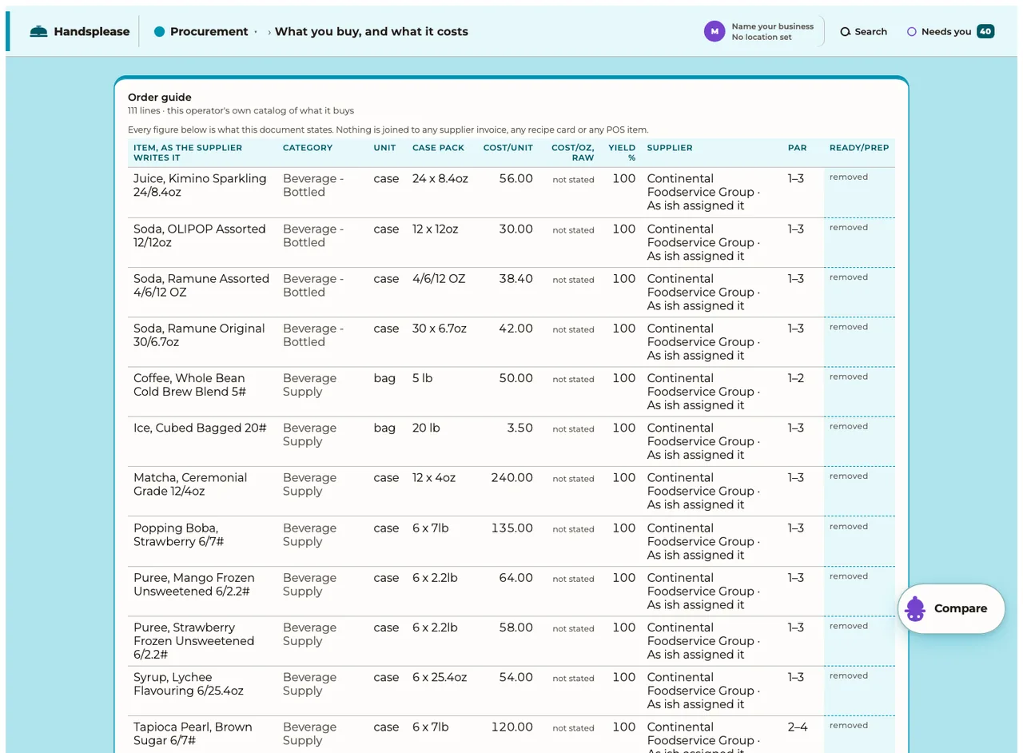Click the Handsplease cloche logo icon
The height and width of the screenshot is (753, 1023).
point(38,32)
